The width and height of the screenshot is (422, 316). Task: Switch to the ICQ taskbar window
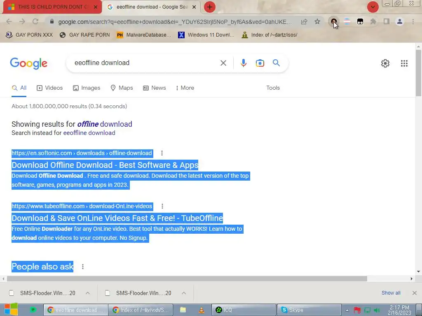(x=244, y=310)
